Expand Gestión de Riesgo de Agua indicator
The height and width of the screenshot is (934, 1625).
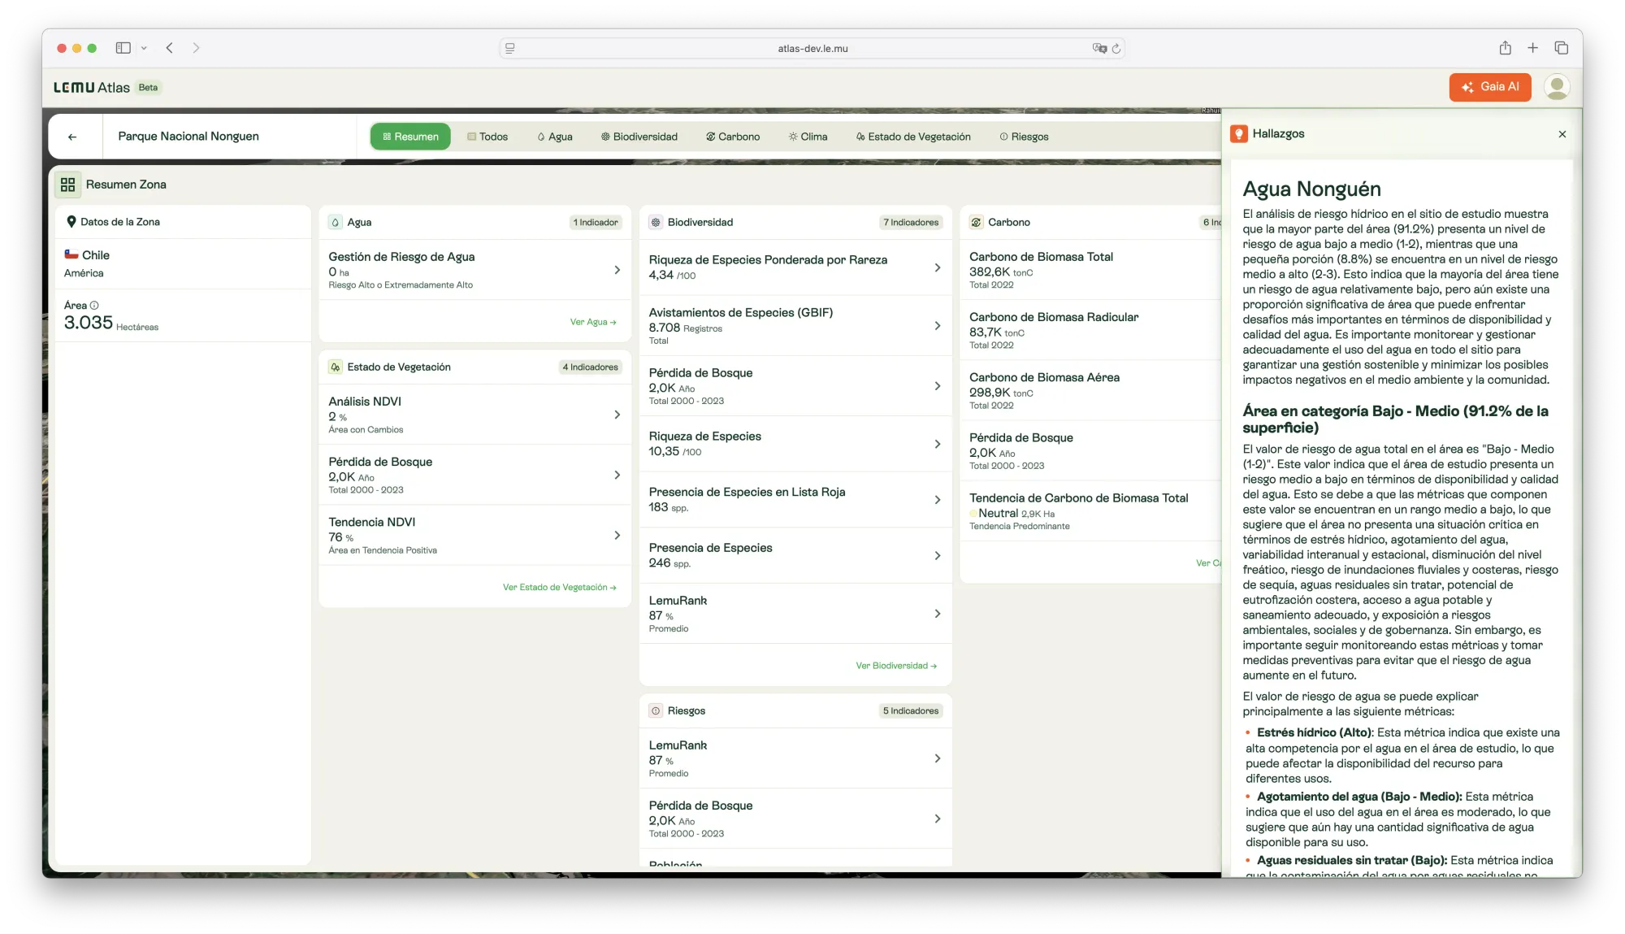(617, 270)
